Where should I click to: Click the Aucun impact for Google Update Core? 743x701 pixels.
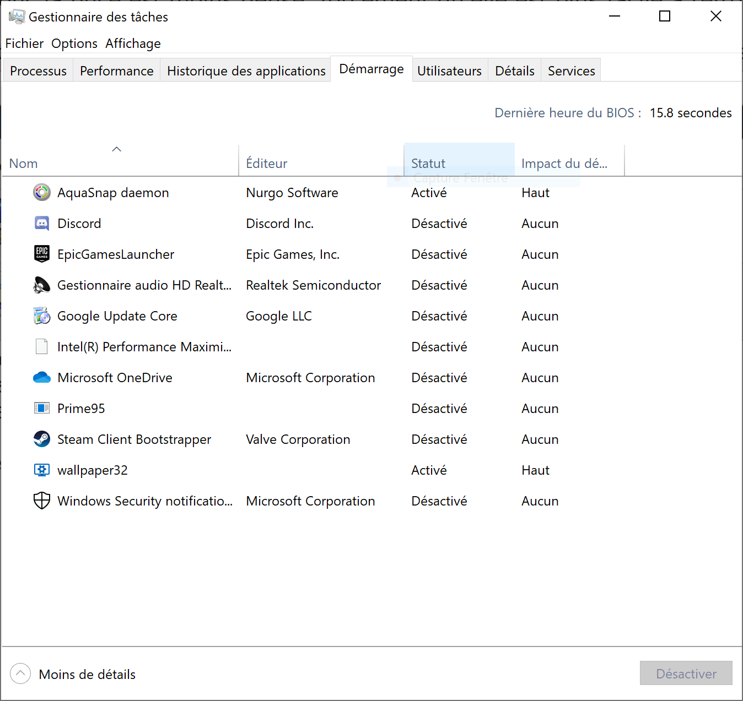click(540, 316)
